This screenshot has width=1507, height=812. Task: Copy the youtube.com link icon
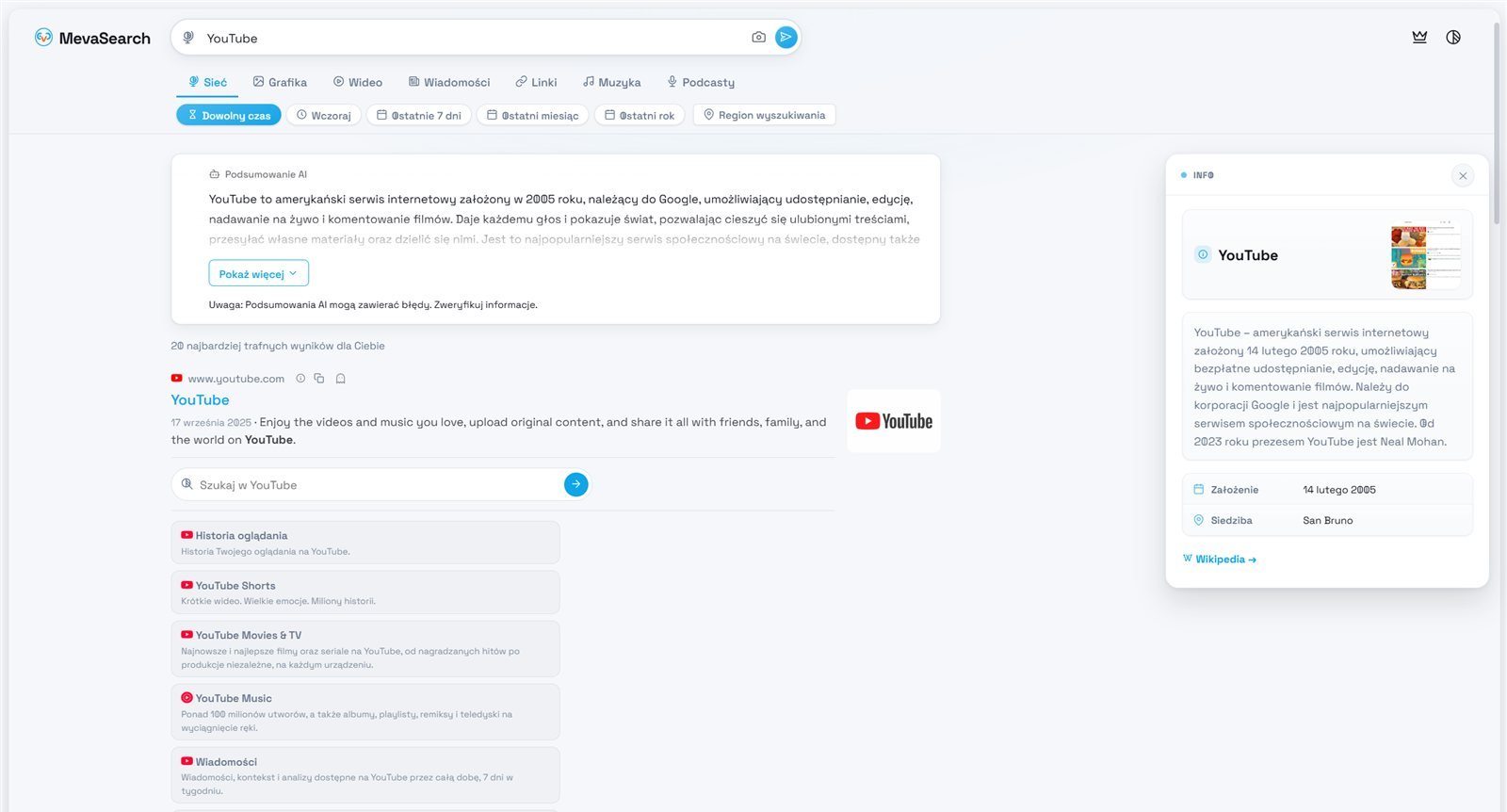[x=319, y=379]
